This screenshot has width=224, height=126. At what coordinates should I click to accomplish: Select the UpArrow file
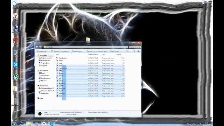(x=90, y=93)
